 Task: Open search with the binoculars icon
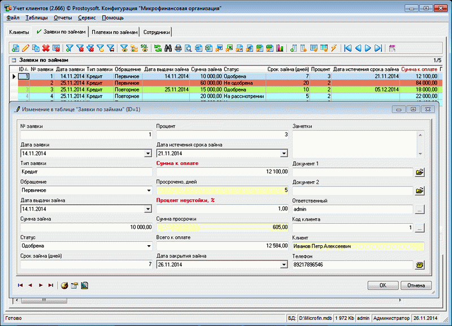tap(168, 48)
